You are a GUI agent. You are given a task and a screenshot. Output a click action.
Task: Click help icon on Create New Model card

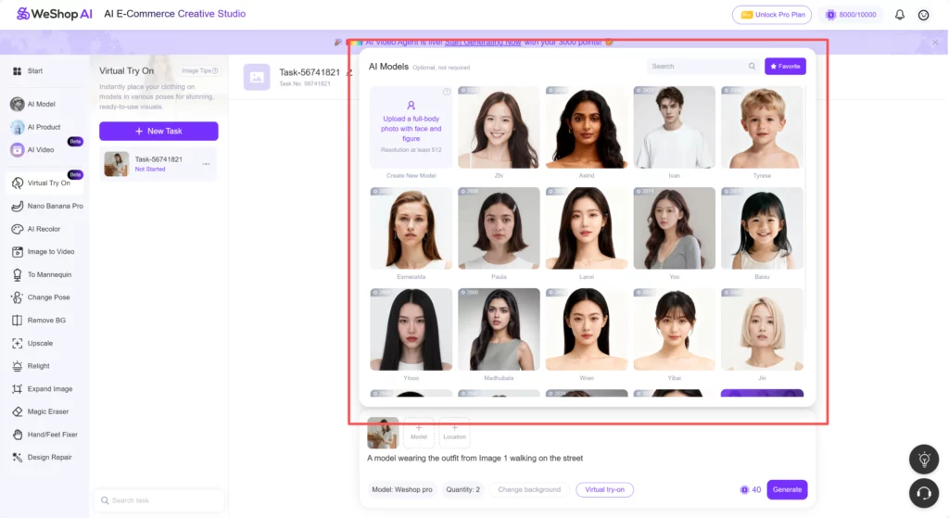pos(447,92)
